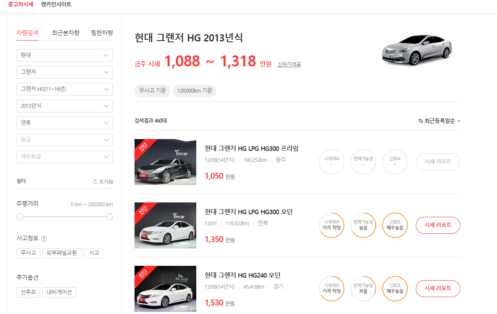Open the 최근등록일순 sort dropdown
497x314 pixels.
coord(439,121)
